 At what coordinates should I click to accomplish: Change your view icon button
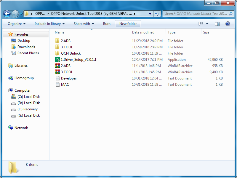[x=201, y=24]
